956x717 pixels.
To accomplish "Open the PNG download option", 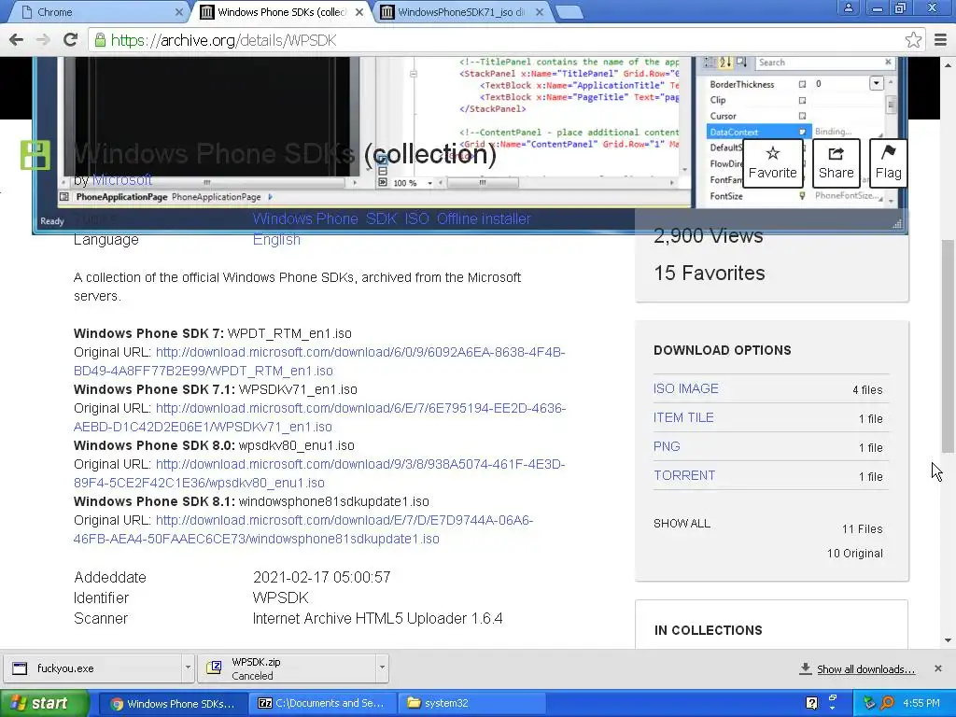I will (667, 446).
